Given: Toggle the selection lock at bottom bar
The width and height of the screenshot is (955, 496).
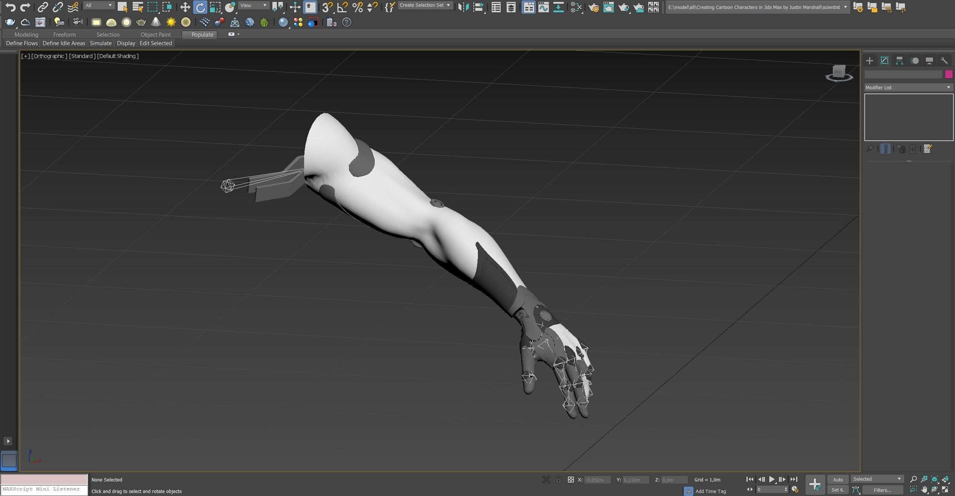Looking at the screenshot, I should [558, 480].
